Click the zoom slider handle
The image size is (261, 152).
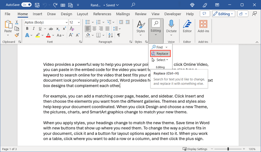pos(228,149)
